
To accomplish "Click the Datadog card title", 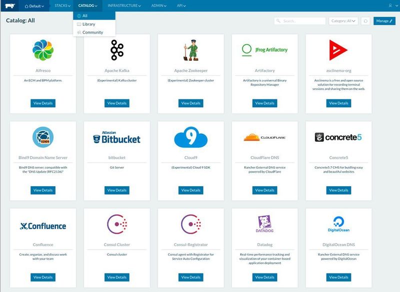I will [x=264, y=245].
